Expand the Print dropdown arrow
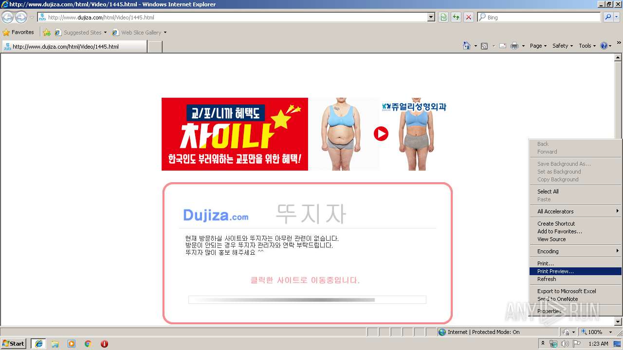This screenshot has height=350, width=623. tap(523, 46)
